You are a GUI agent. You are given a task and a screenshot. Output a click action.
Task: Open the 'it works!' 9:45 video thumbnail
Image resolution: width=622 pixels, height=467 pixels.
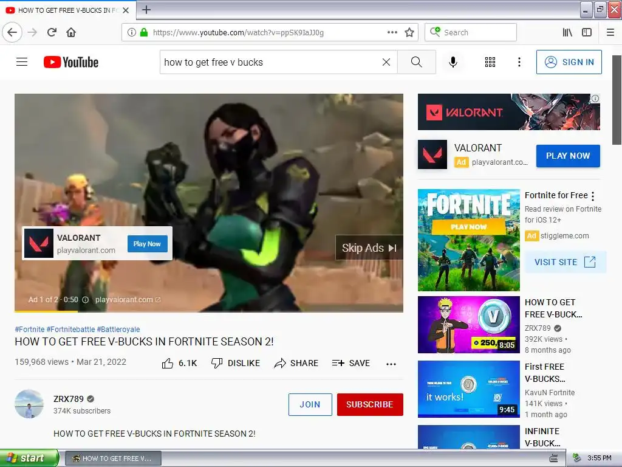pos(468,389)
